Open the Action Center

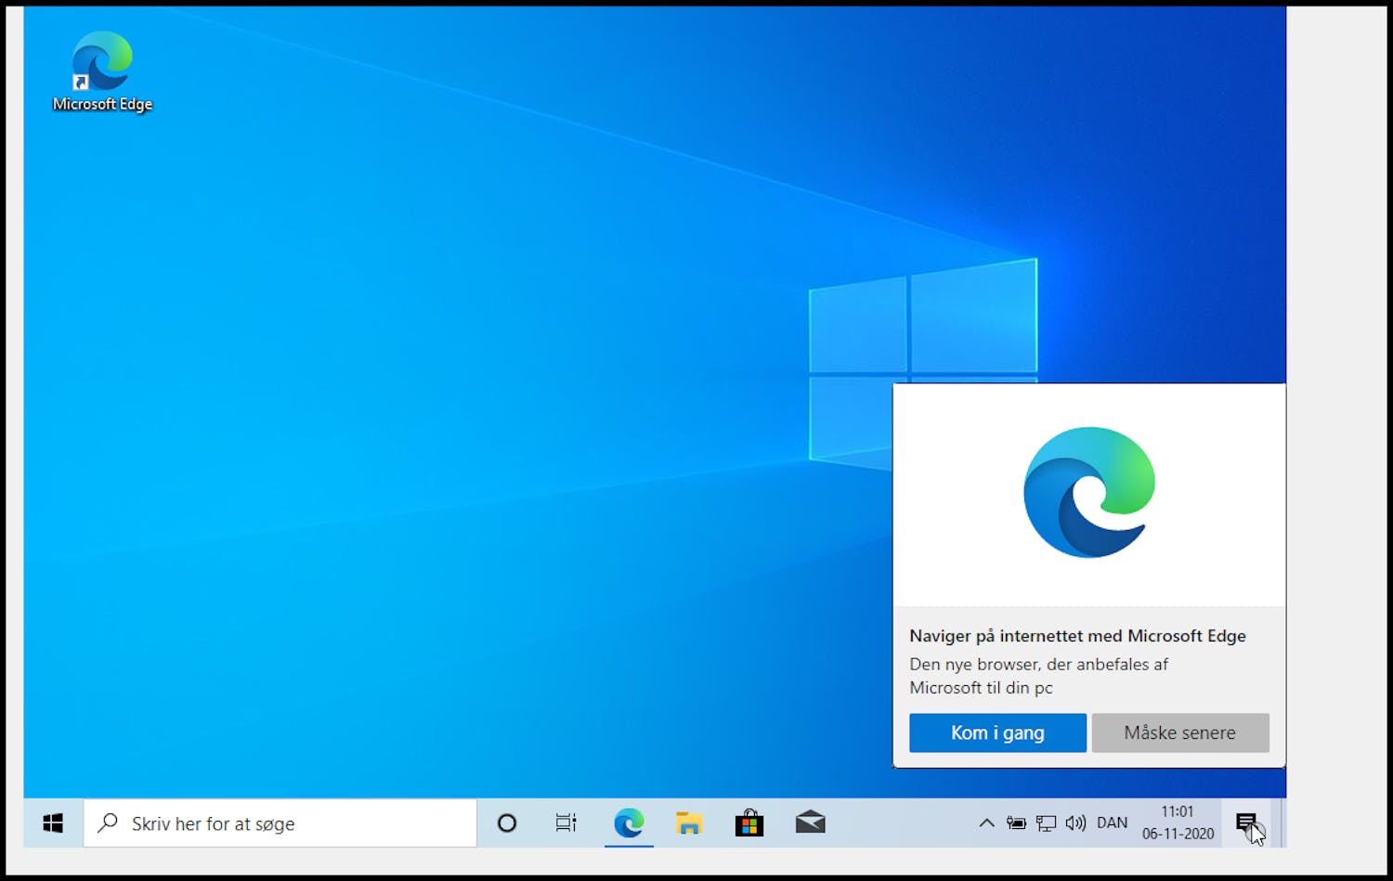point(1248,823)
